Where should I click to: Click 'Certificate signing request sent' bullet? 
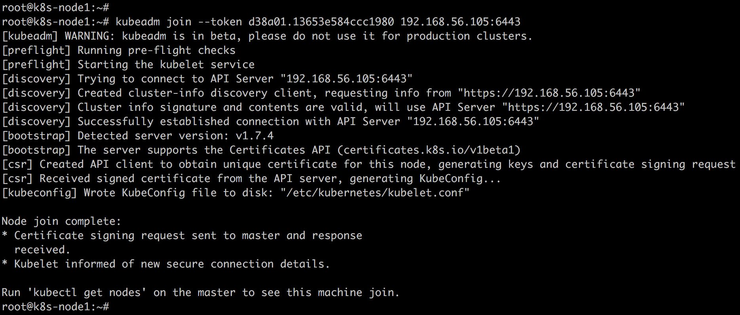(x=182, y=243)
